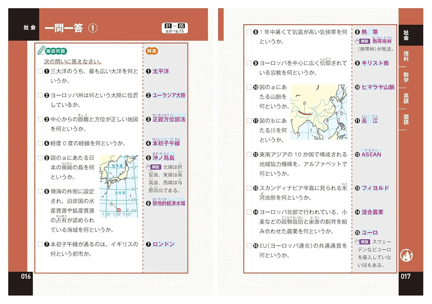Image resolution: width=432 pixels, height=304 pixels.
Task: Click the 一問一答 heading
Action: coord(64,28)
